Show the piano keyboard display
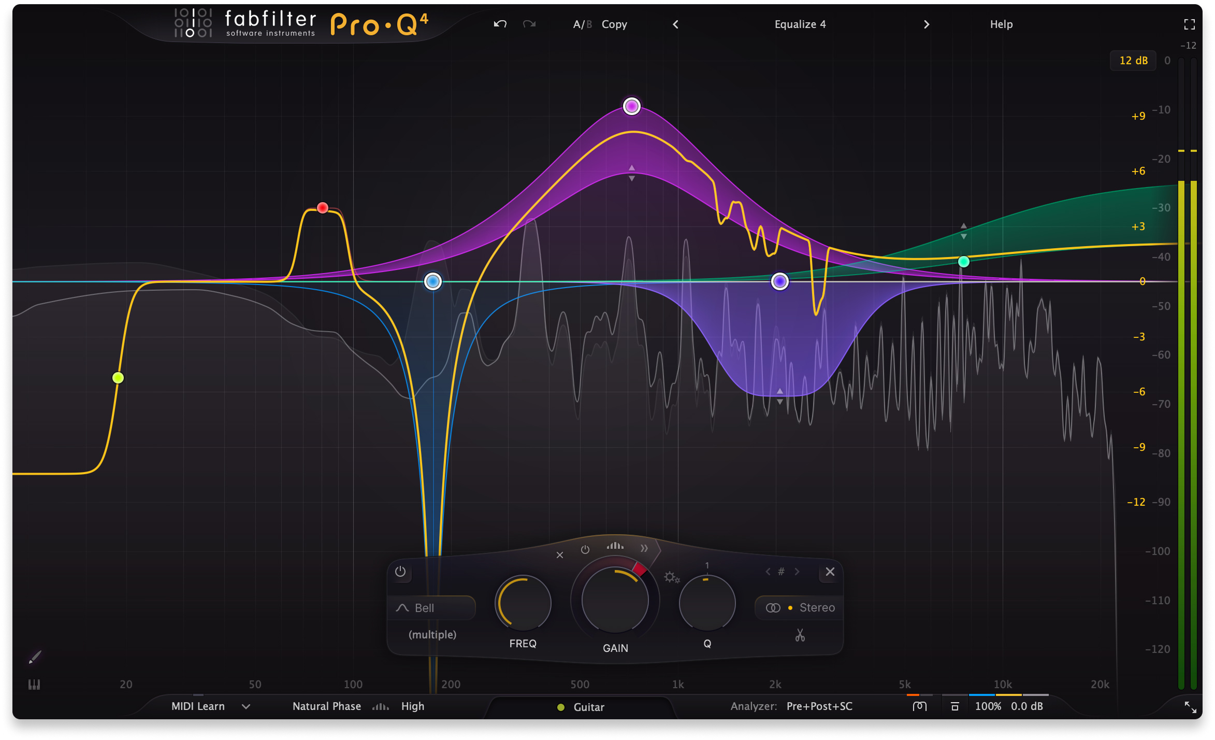Screen dimensions: 1215x740 coord(34,685)
